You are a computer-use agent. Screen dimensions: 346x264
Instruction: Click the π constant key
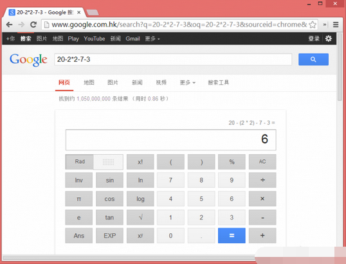(78, 198)
